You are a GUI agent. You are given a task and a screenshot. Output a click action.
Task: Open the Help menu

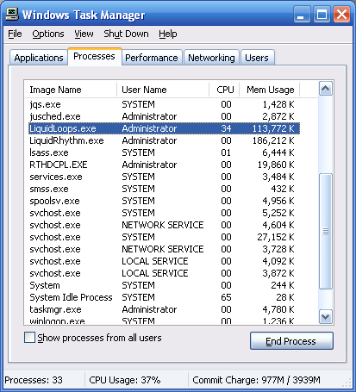[x=168, y=34]
